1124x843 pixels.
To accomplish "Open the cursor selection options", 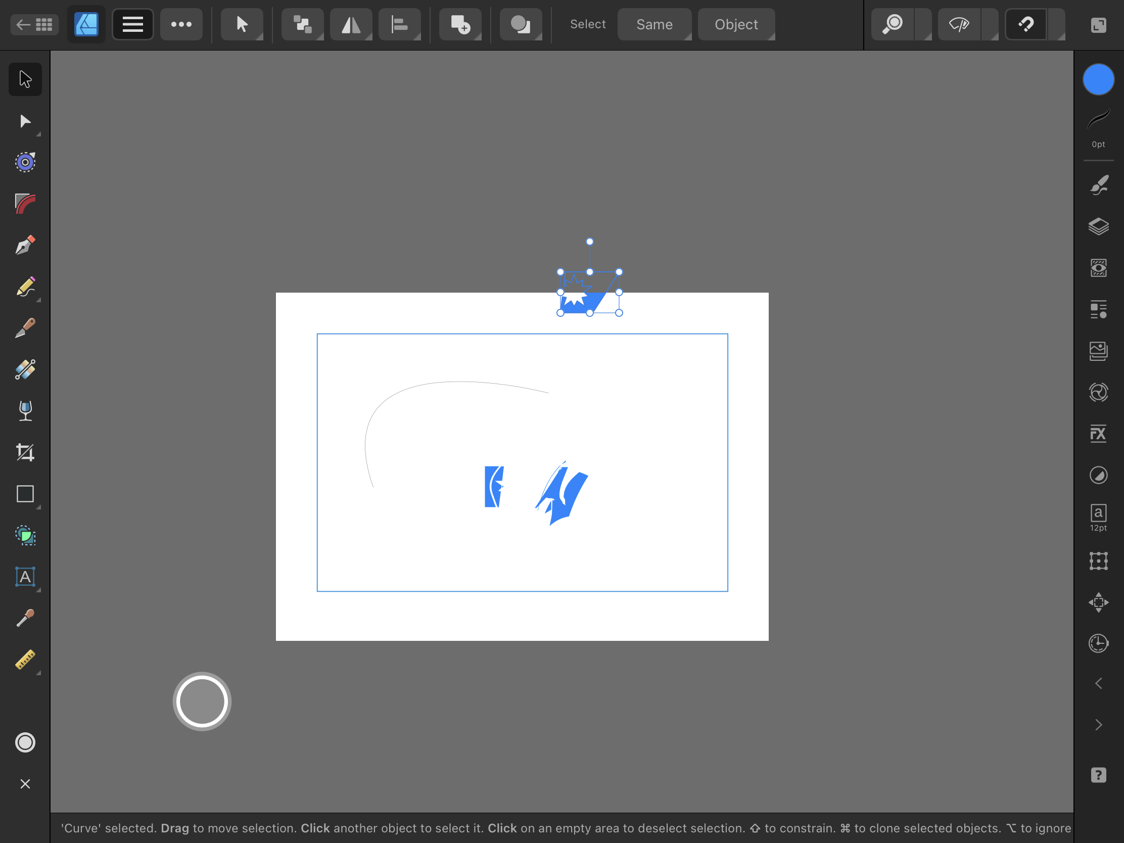I will point(242,24).
